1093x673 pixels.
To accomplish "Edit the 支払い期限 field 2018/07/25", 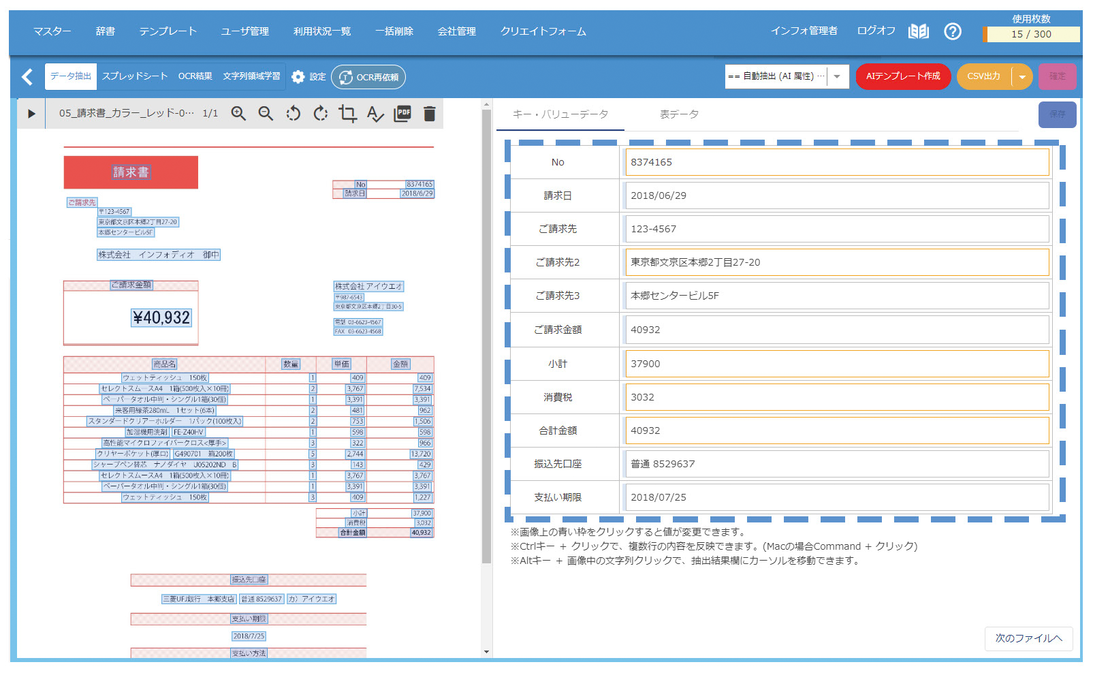I will [837, 497].
